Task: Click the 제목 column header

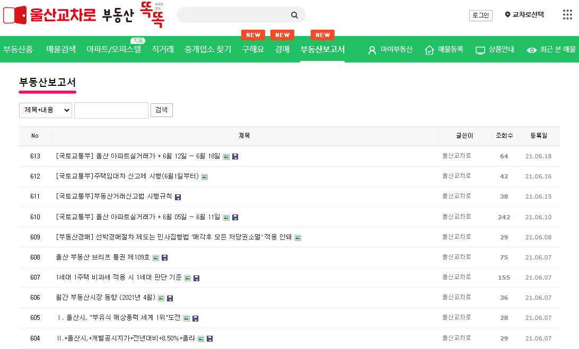Action: (x=244, y=136)
